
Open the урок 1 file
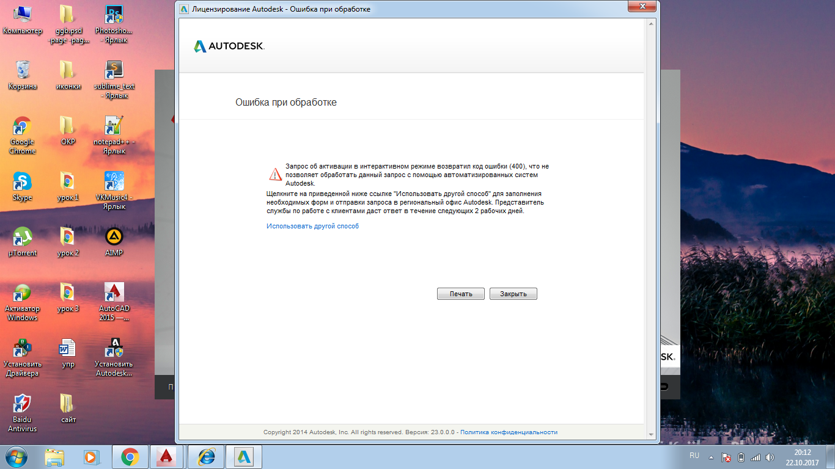pos(68,186)
